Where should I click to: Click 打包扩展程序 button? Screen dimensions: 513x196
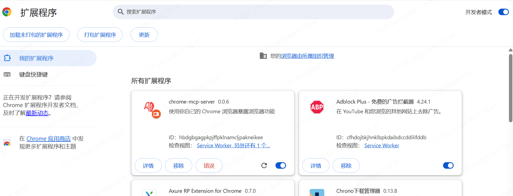pyautogui.click(x=100, y=35)
